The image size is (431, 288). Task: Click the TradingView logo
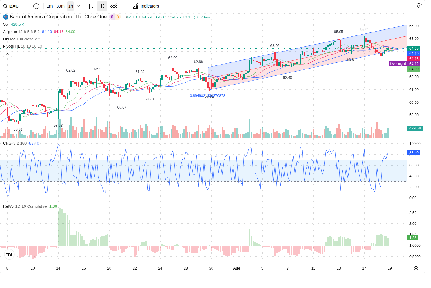click(x=9, y=254)
